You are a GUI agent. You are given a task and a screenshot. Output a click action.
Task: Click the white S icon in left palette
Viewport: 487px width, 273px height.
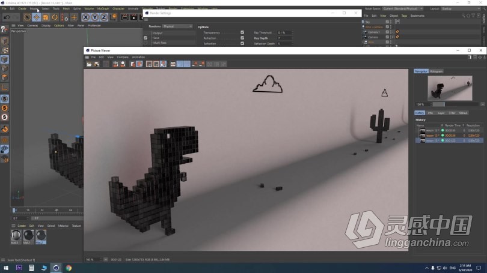[5, 117]
